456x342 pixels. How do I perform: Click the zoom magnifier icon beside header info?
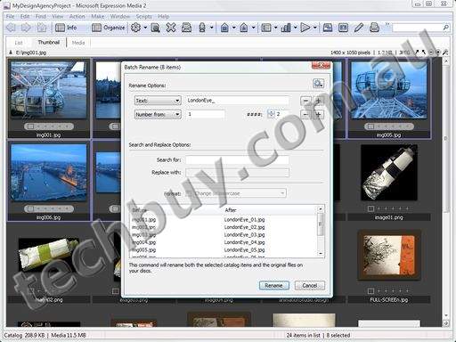(445, 53)
